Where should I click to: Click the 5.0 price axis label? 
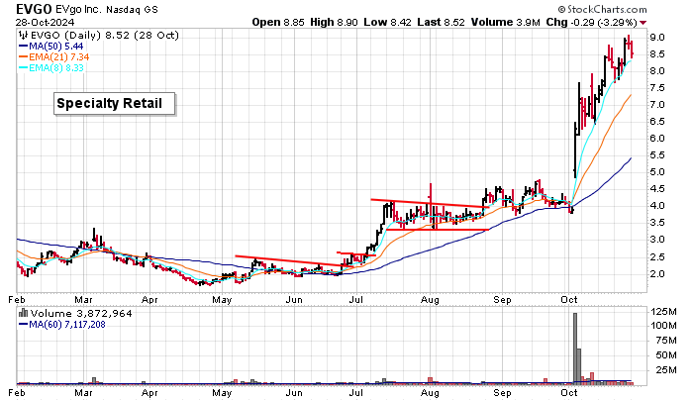coord(656,172)
